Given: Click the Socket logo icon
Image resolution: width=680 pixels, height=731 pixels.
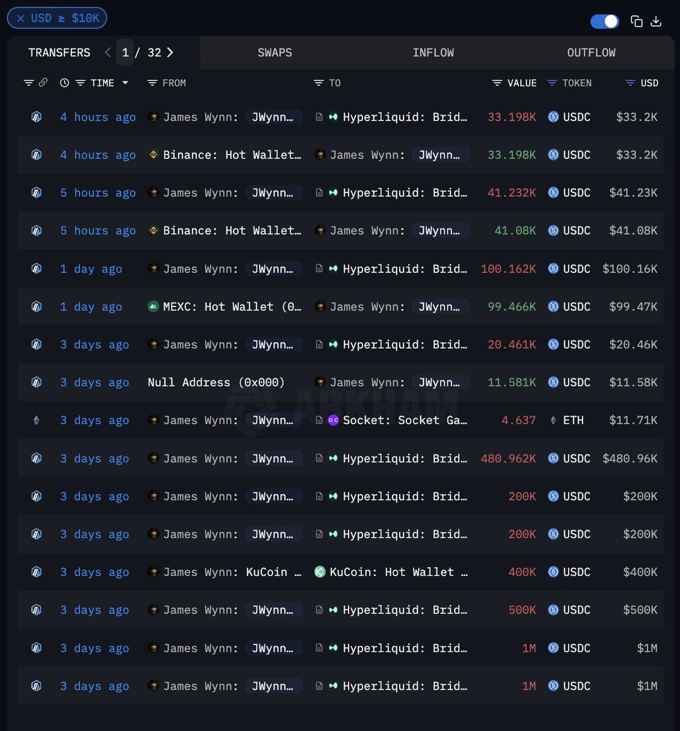Looking at the screenshot, I should [x=333, y=420].
